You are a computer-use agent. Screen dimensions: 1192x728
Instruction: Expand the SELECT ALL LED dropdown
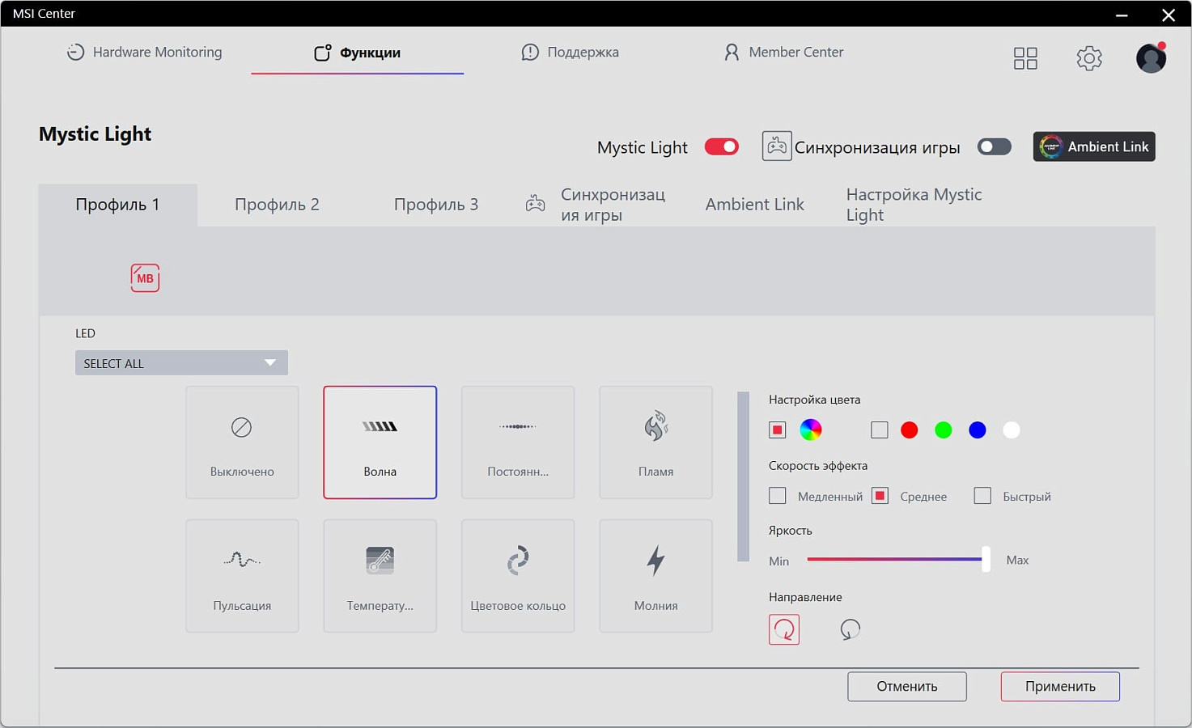(181, 363)
